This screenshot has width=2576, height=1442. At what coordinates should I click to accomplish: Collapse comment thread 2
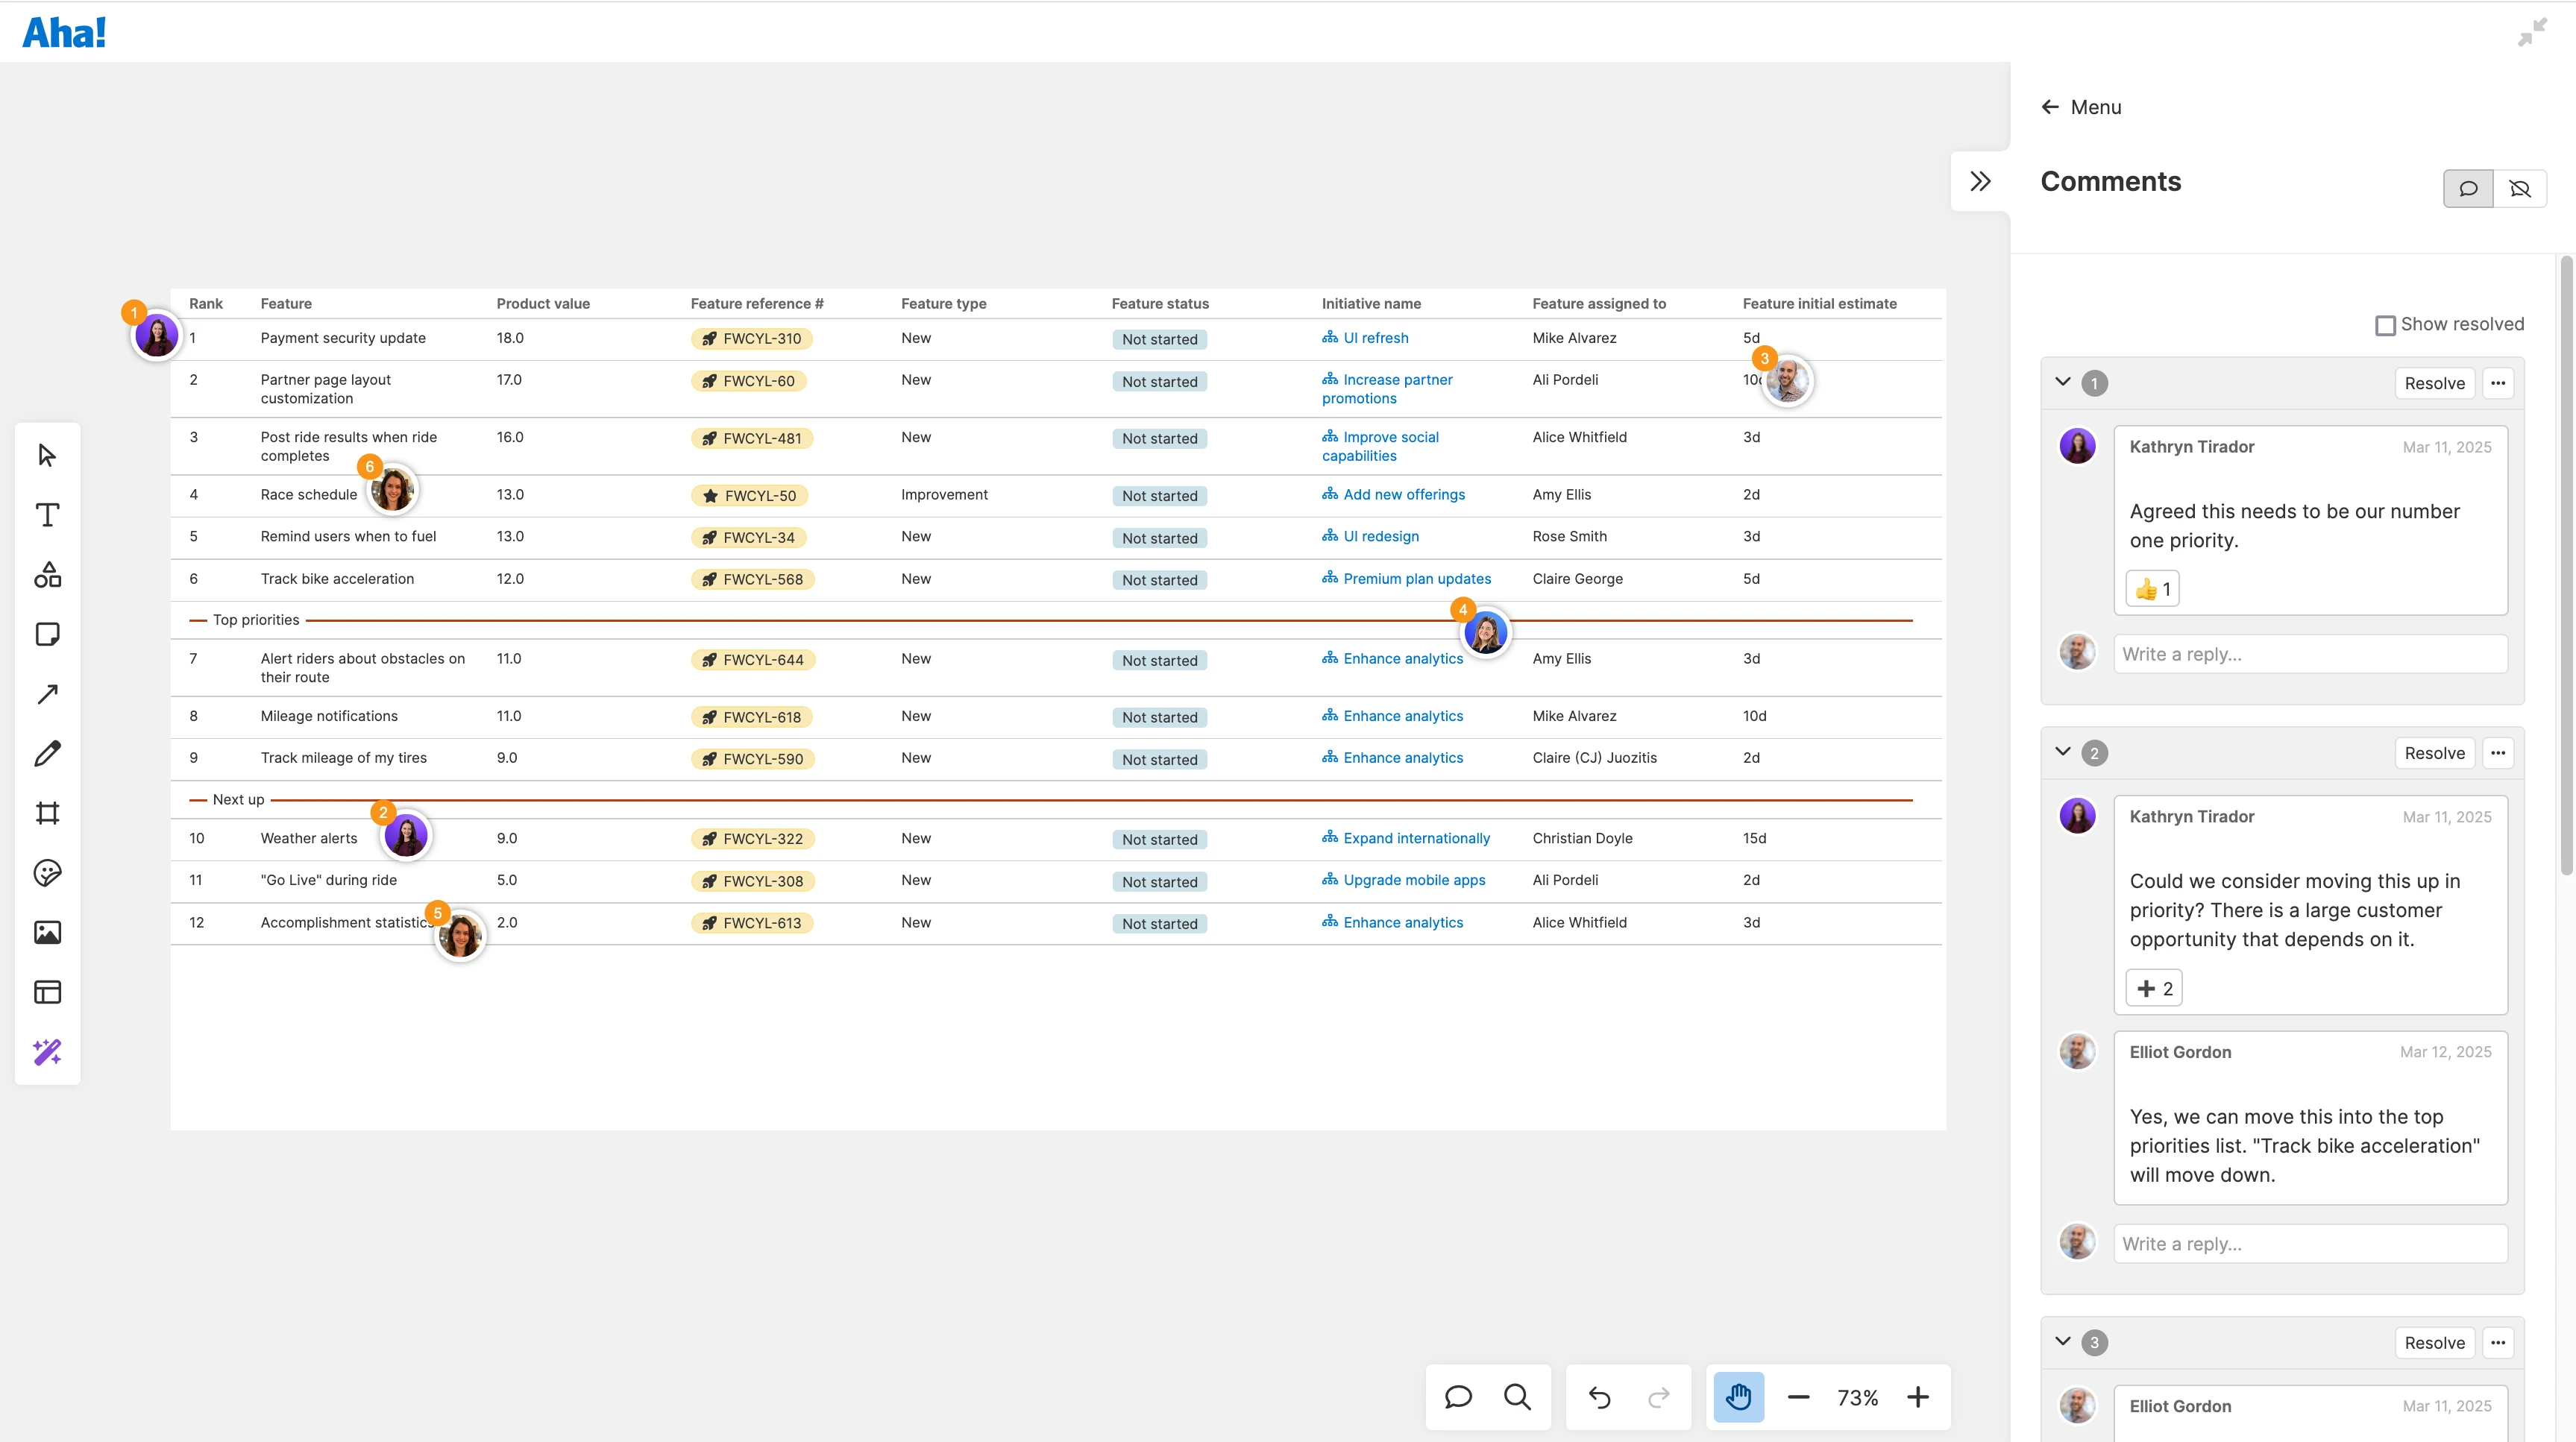(2062, 752)
